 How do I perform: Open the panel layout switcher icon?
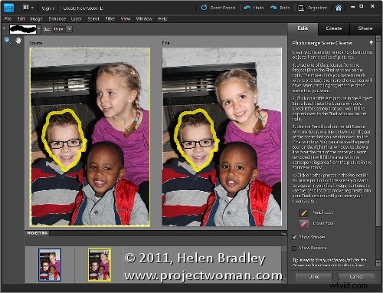[26, 8]
